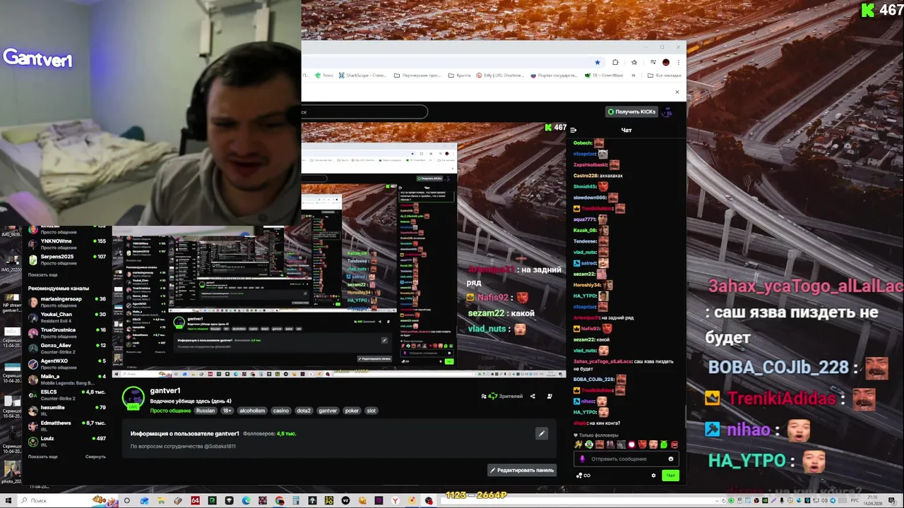The image size is (904, 508).
Task: Open the Windows Start menu
Action: tap(7, 501)
